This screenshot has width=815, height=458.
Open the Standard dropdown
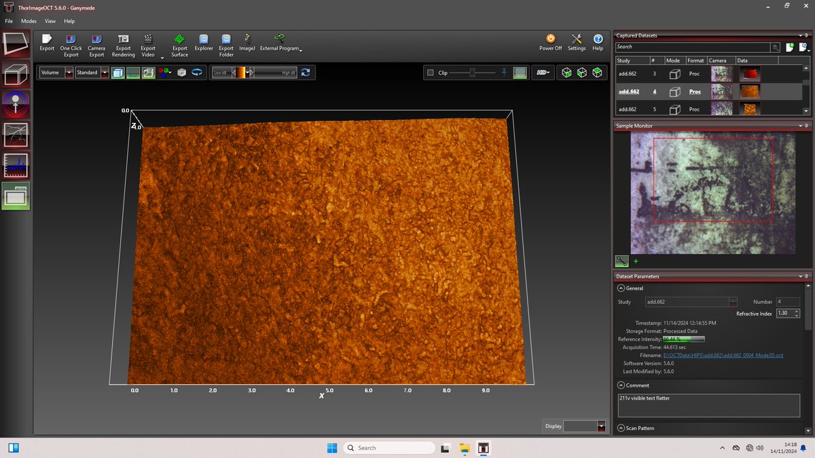coord(105,73)
